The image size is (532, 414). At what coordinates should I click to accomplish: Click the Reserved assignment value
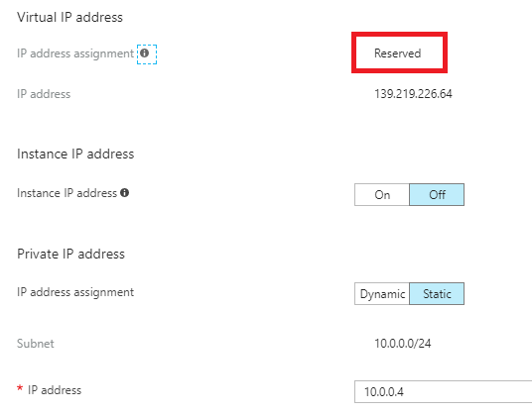pyautogui.click(x=398, y=53)
